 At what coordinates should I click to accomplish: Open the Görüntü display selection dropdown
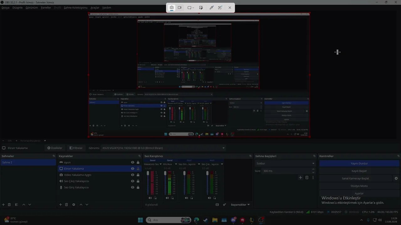163,148
